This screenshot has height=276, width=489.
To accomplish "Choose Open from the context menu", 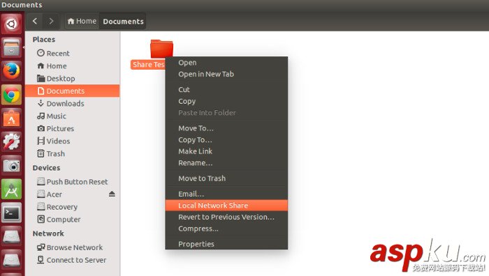I will pos(226,63).
